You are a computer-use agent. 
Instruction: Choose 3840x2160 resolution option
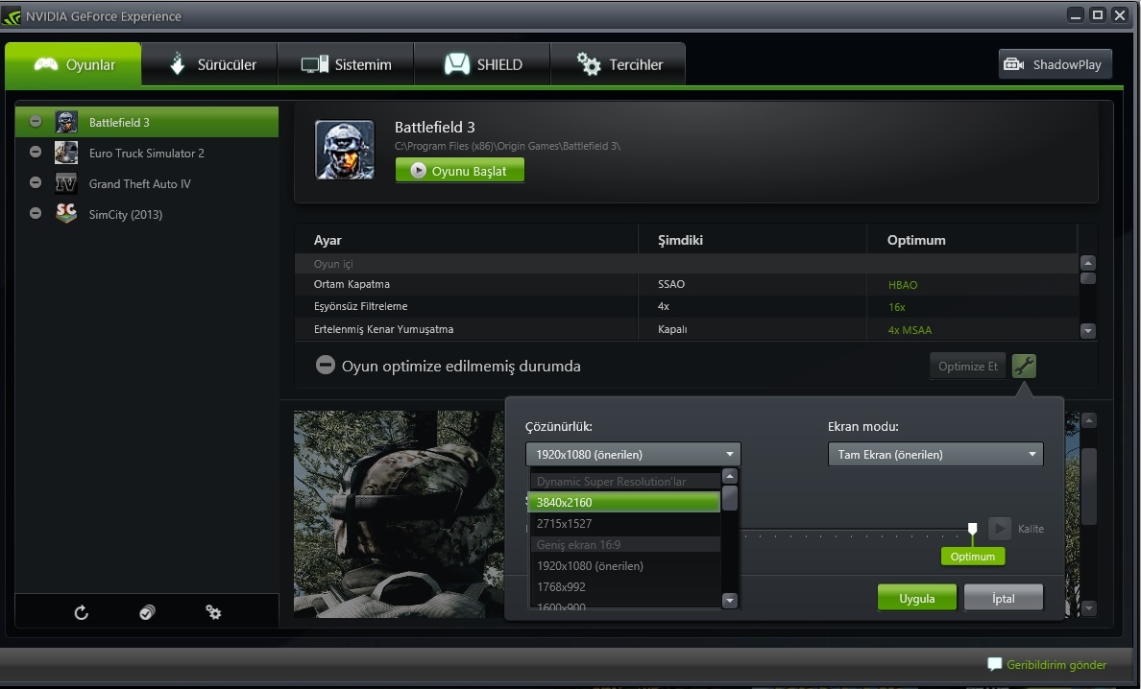pos(625,502)
